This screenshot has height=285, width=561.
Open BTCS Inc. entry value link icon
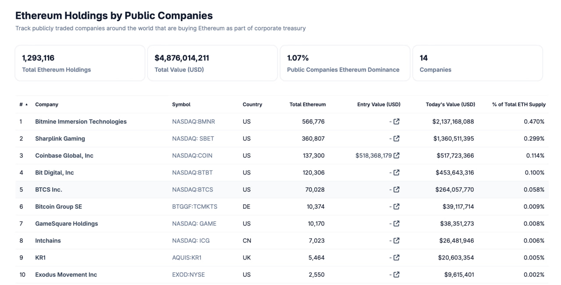(396, 190)
